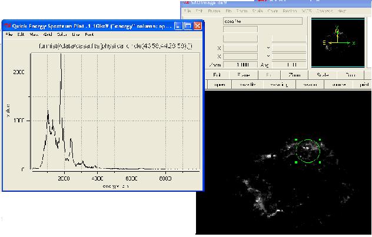Minimize the Quick Energy Spectrum Plot window

[x=178, y=26]
